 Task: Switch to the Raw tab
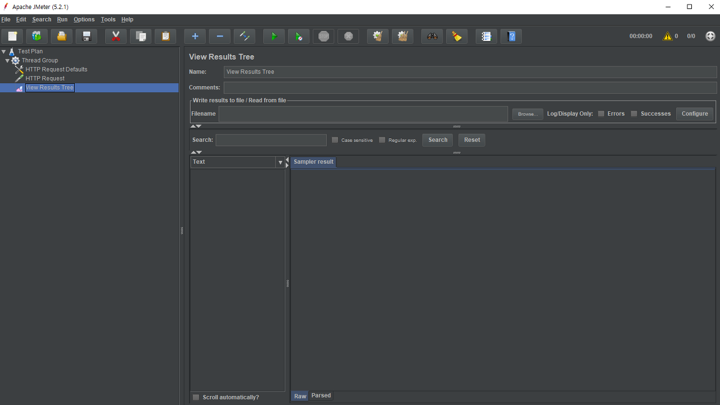click(300, 396)
